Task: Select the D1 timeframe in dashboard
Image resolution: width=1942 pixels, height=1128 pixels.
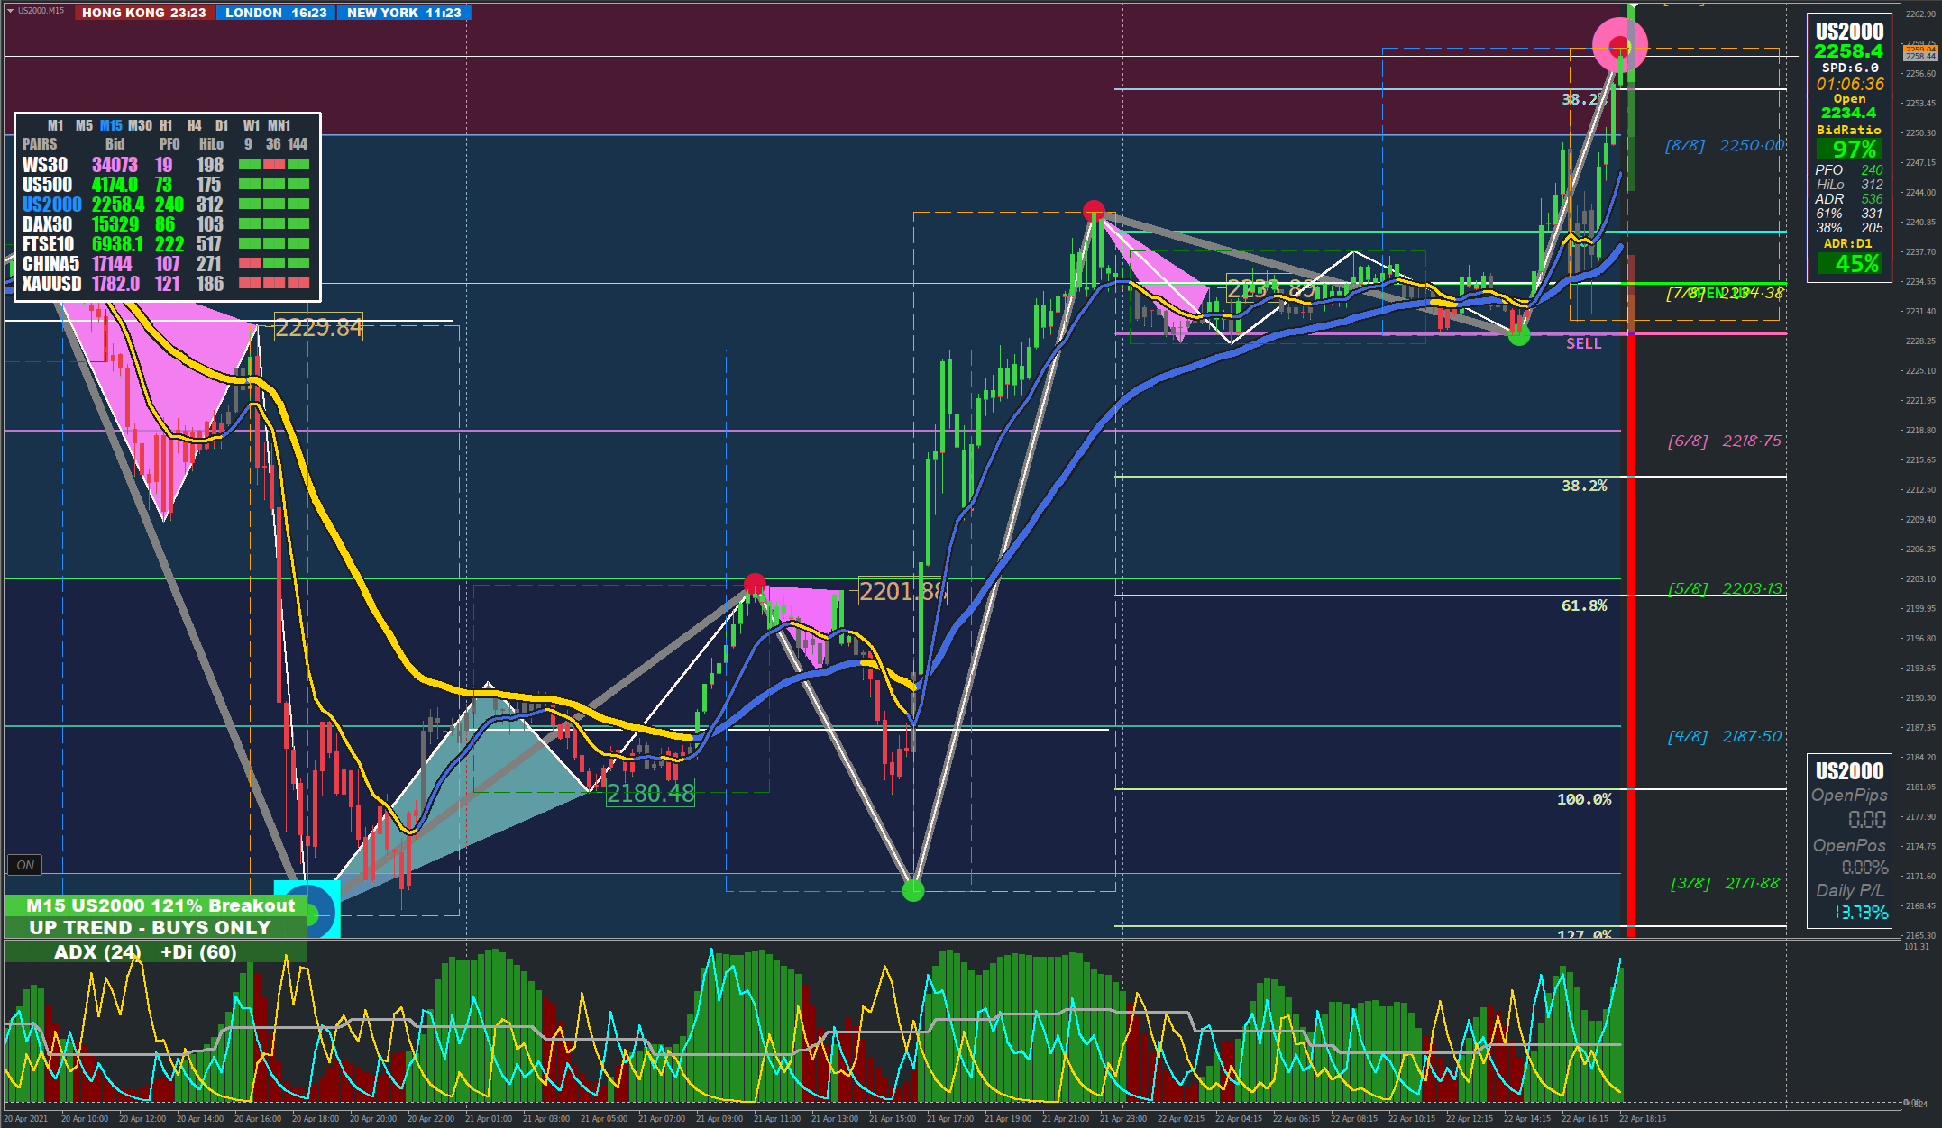Action: click(222, 125)
